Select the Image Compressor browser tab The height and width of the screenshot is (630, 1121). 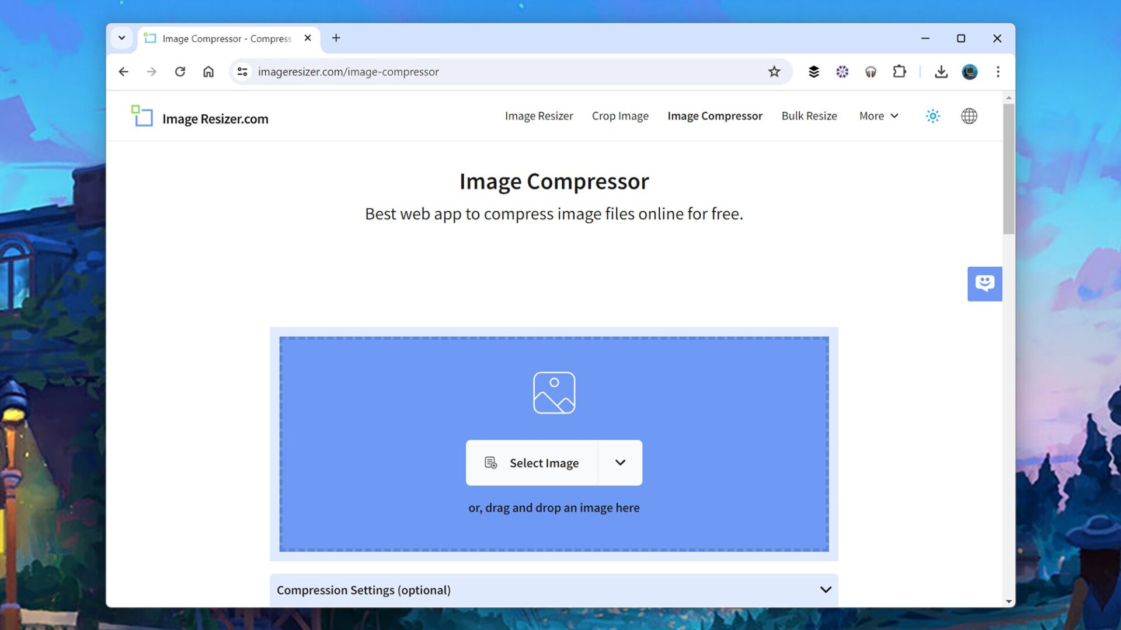(x=225, y=38)
